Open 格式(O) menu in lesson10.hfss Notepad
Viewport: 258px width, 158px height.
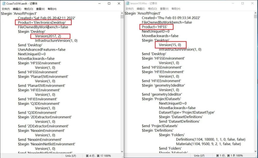153,9
